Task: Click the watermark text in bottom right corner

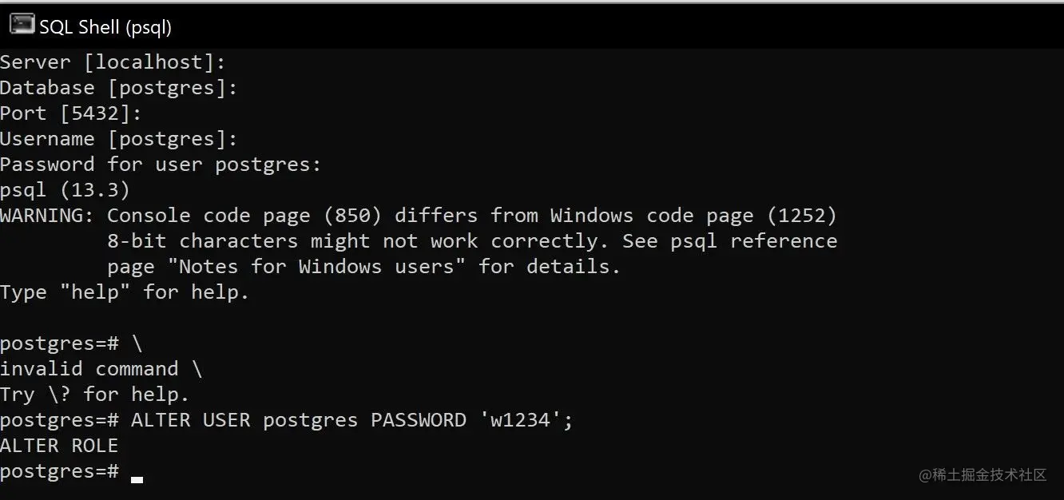Action: (983, 475)
